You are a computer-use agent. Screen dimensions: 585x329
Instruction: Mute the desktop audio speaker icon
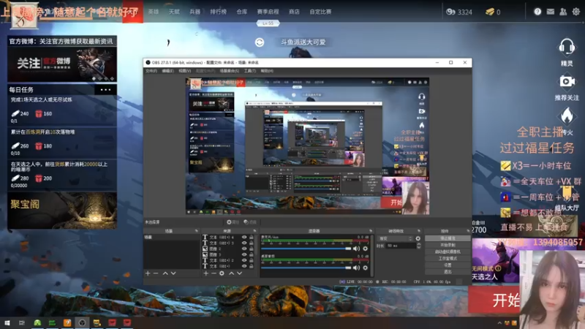357,268
